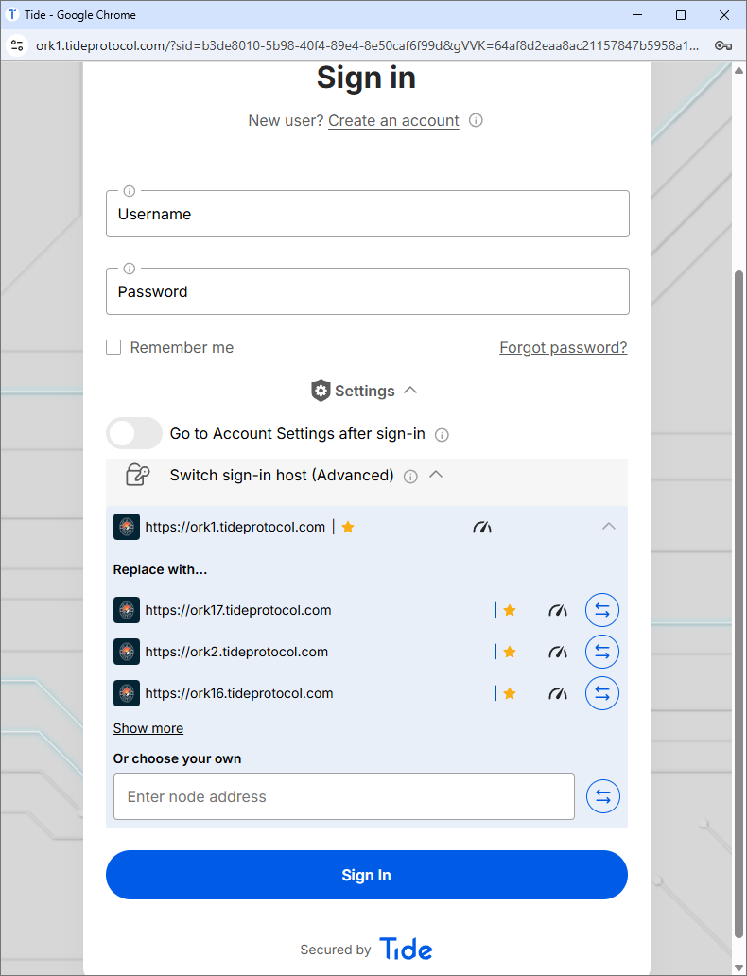
Task: Swap host to ork17.tideprotocol.com
Action: (602, 610)
